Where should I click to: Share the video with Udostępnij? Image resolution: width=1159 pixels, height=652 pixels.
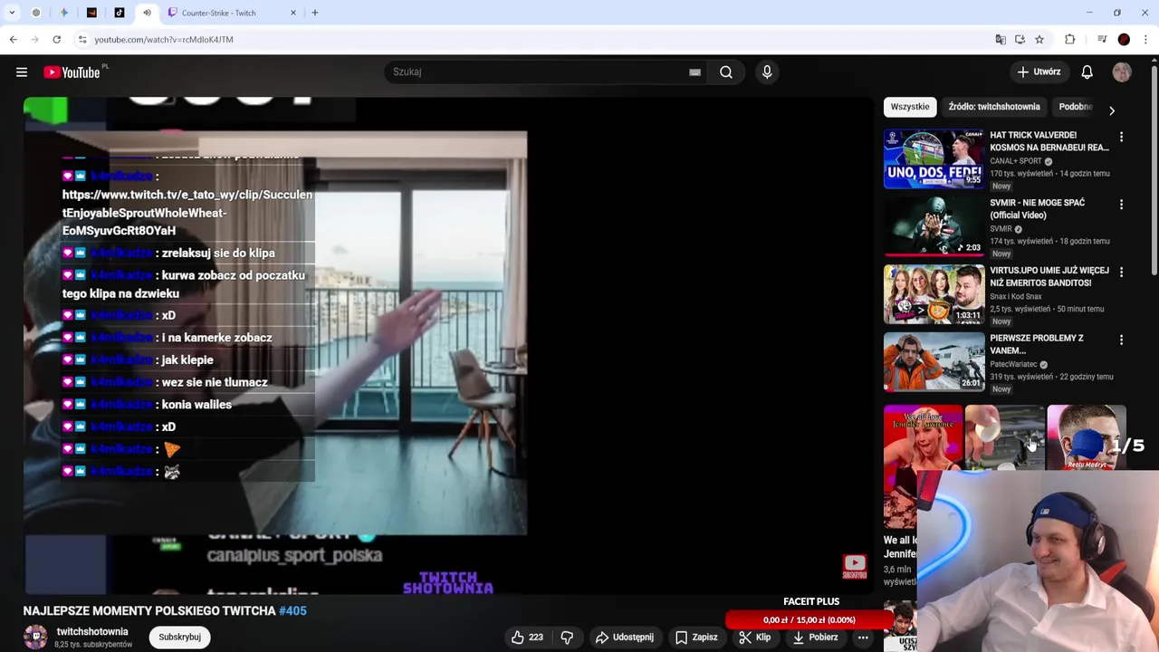click(624, 638)
